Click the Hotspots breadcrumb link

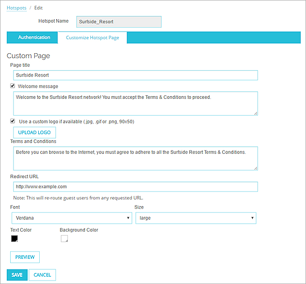click(16, 8)
